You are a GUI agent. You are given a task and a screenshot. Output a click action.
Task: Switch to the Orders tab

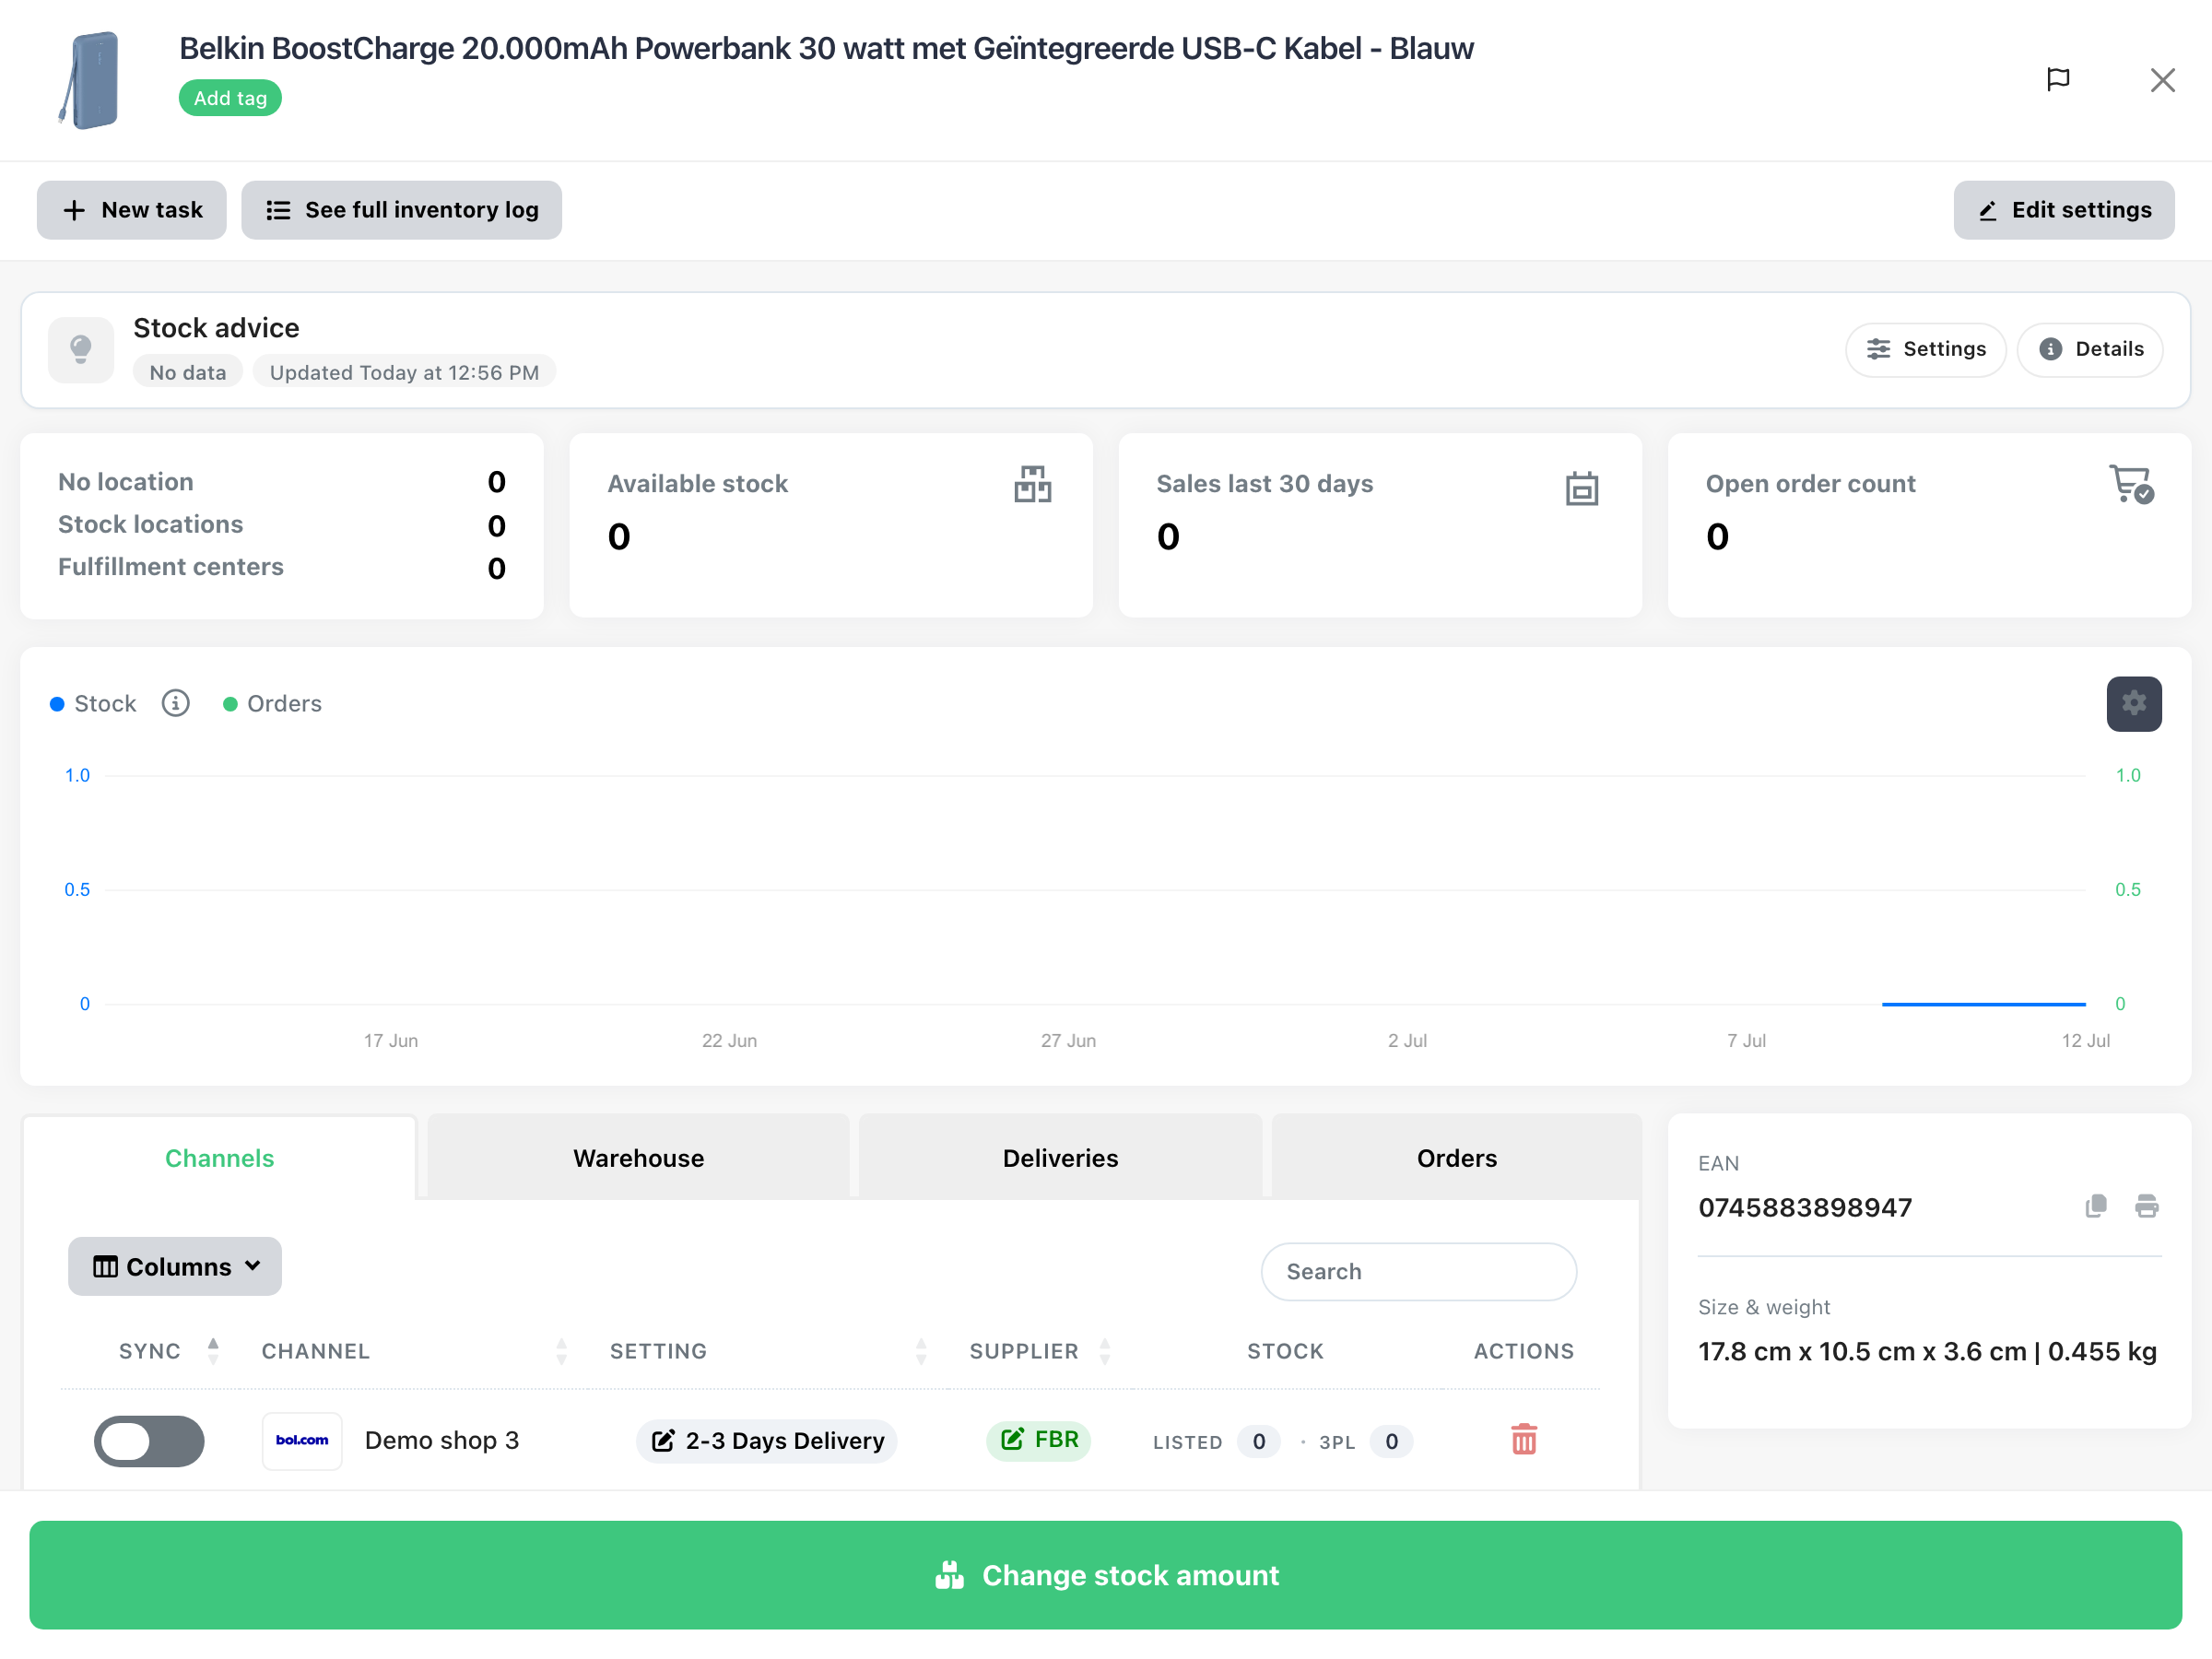[1456, 1158]
